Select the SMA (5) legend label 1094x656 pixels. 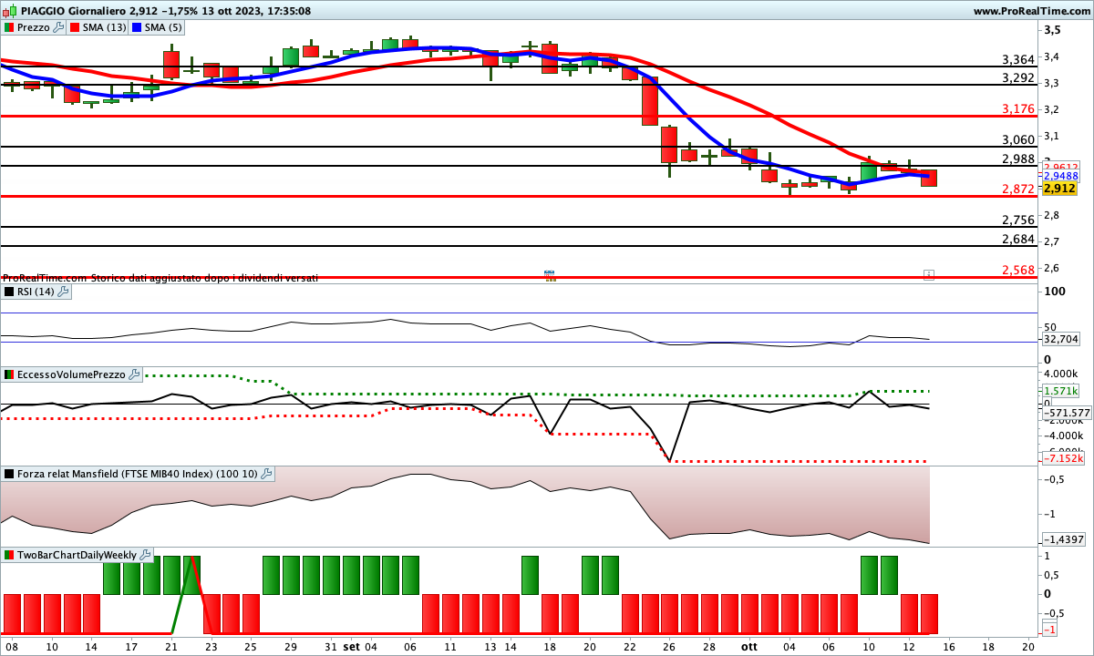point(164,27)
